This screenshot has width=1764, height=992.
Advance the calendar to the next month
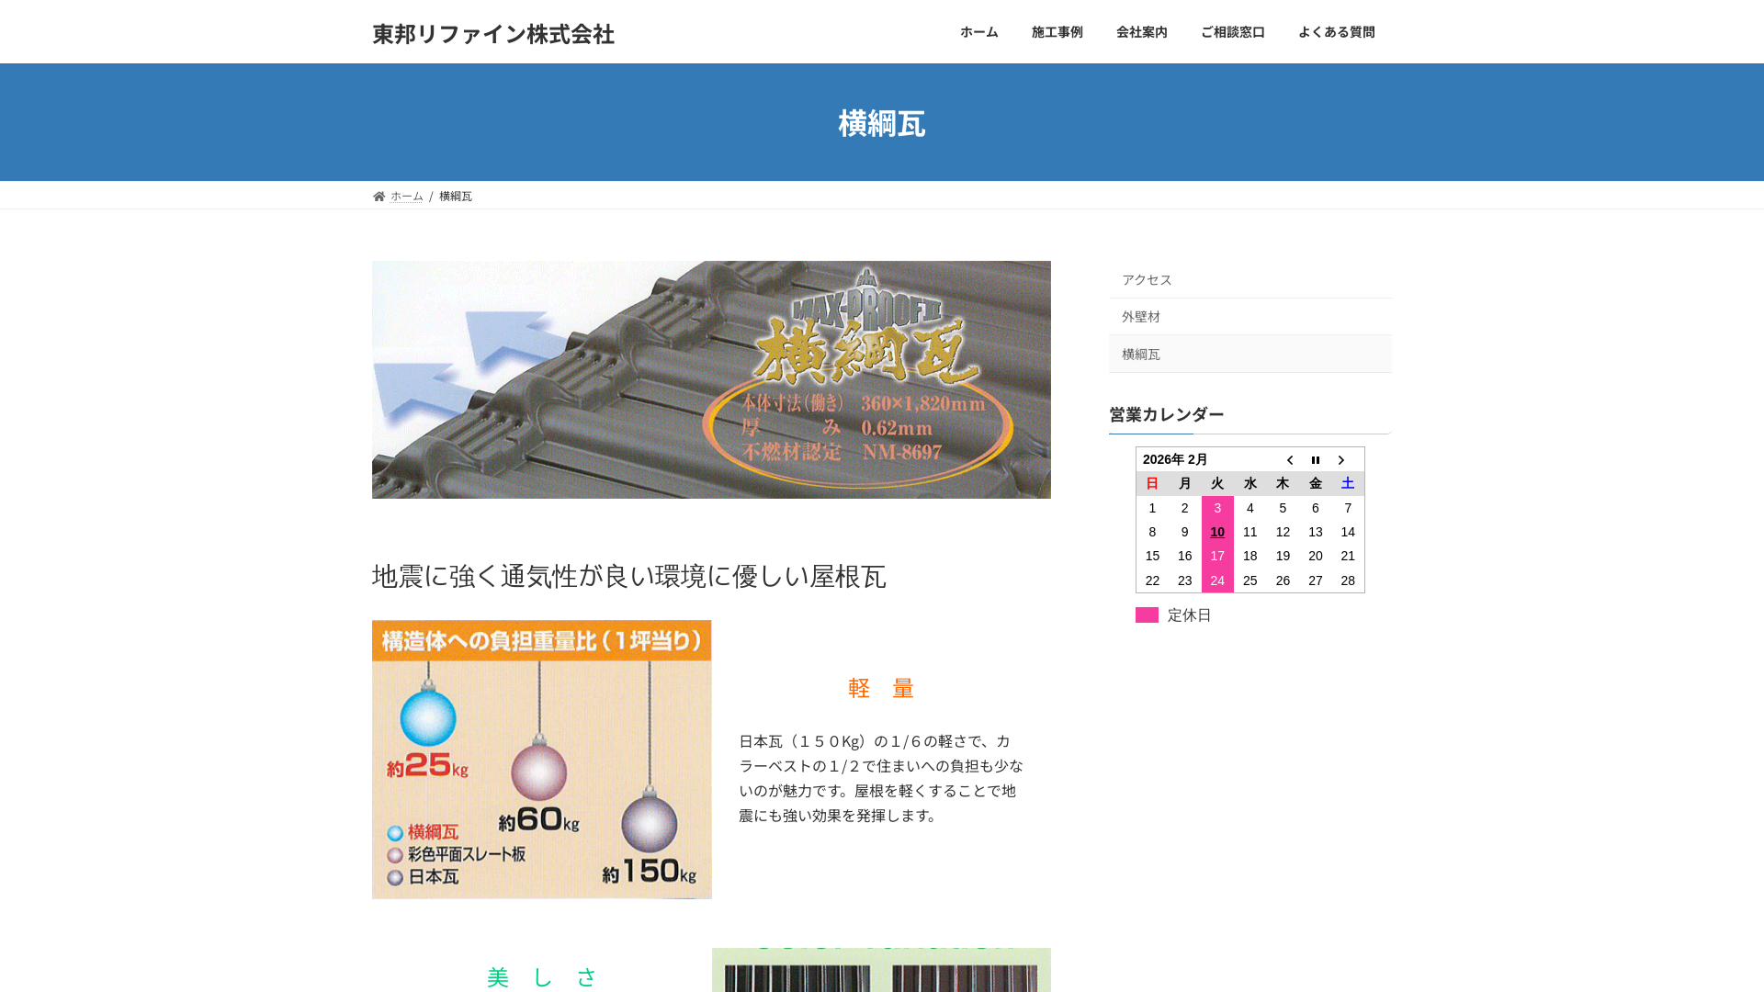pyautogui.click(x=1341, y=459)
